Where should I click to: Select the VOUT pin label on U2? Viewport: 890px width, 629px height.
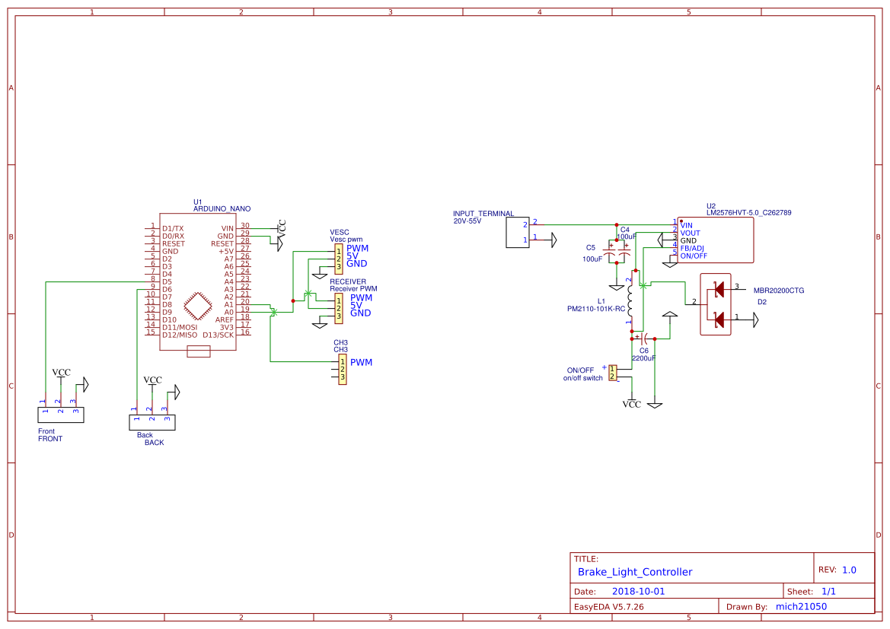(x=691, y=233)
